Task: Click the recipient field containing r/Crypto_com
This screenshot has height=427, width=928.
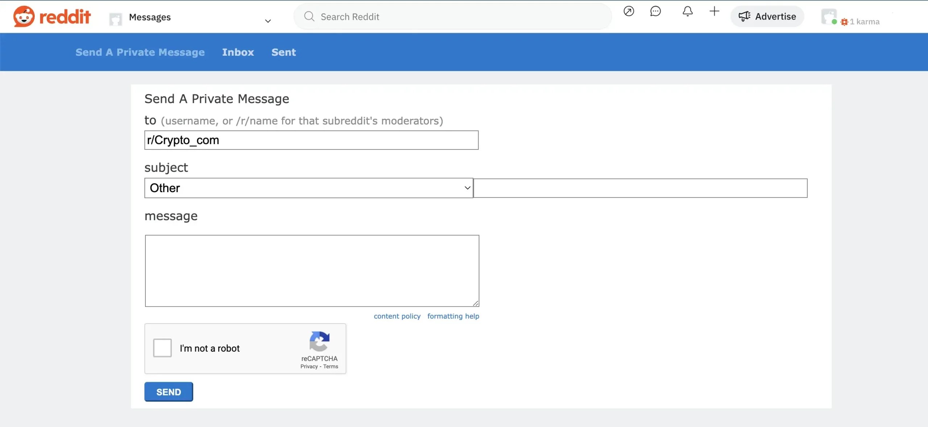Action: coord(311,140)
